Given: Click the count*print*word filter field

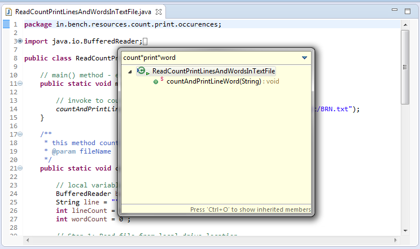Looking at the screenshot, I should [x=209, y=58].
